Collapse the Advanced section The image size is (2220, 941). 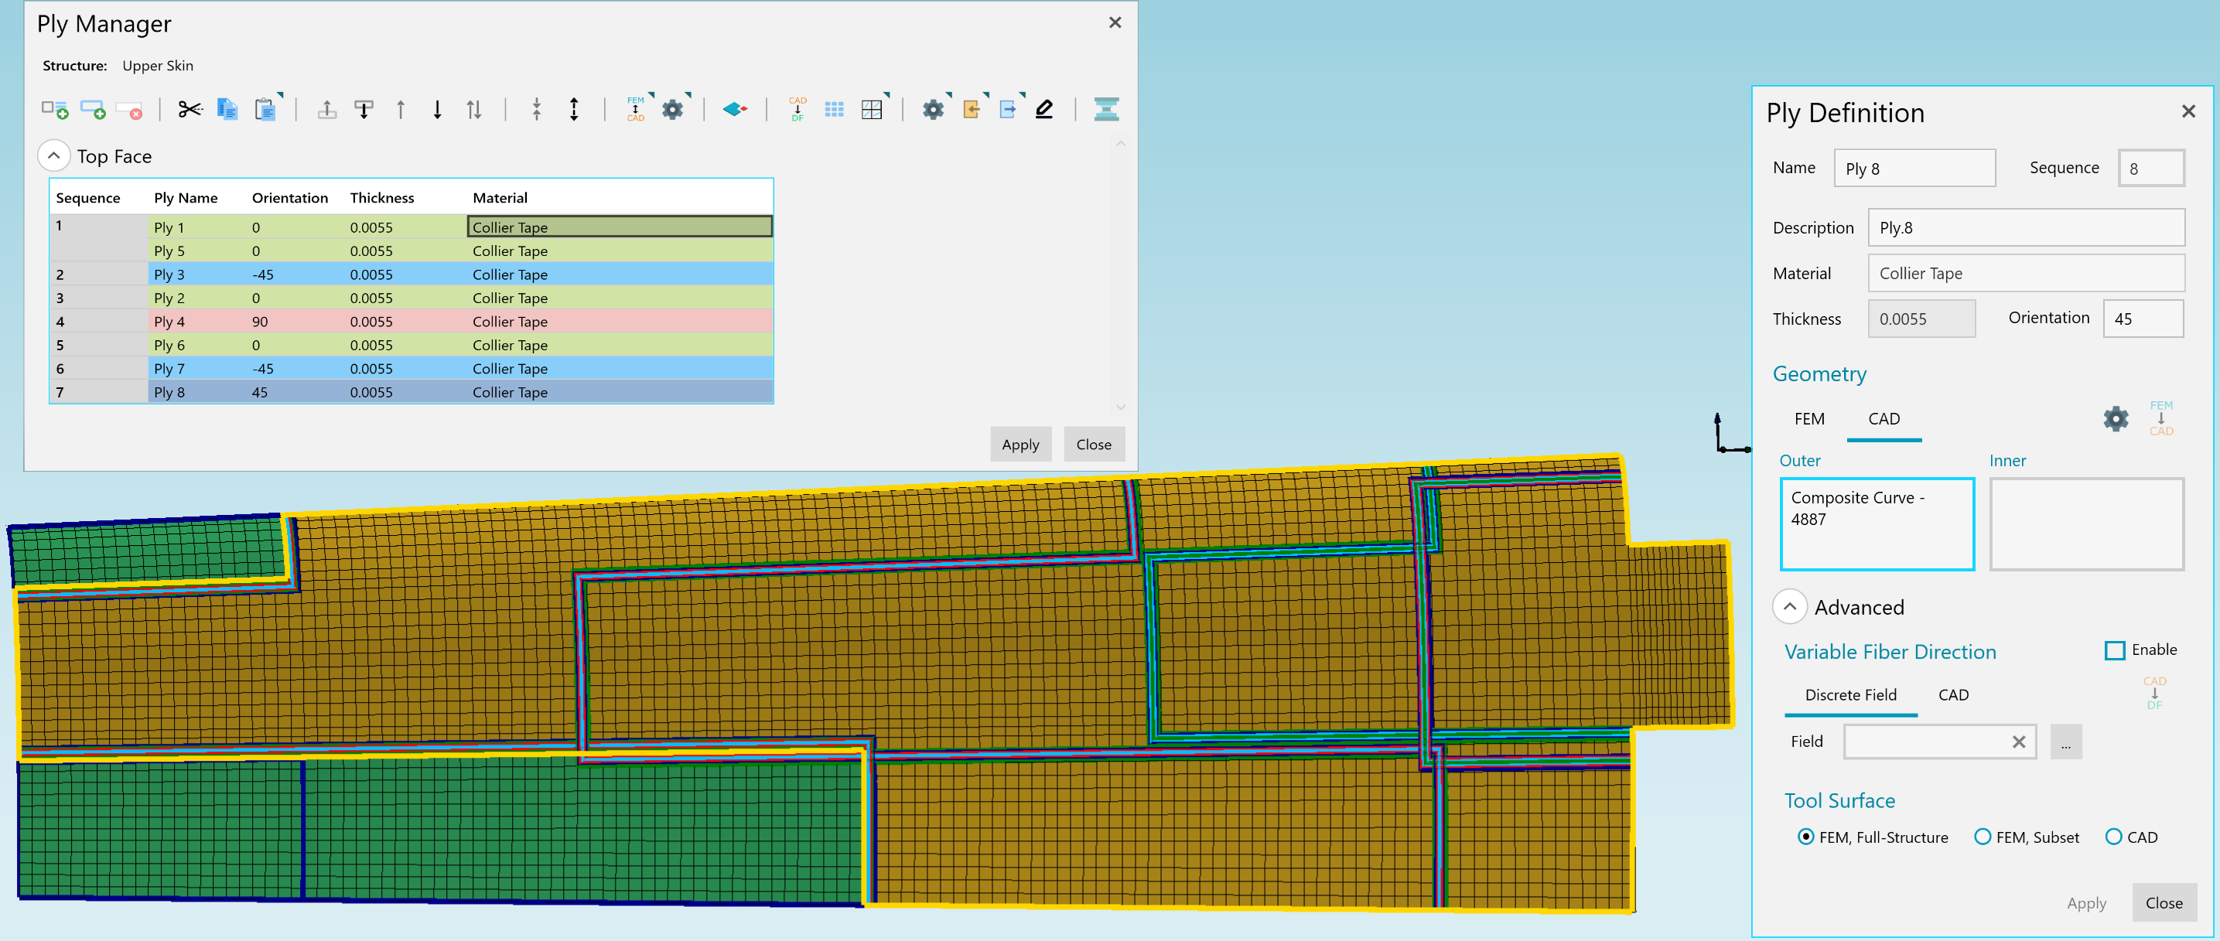[x=1789, y=607]
